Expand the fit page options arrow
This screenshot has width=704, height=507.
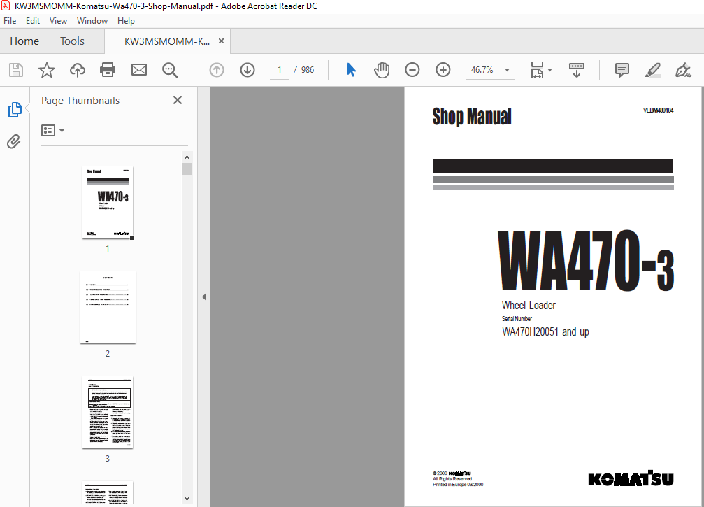point(550,70)
